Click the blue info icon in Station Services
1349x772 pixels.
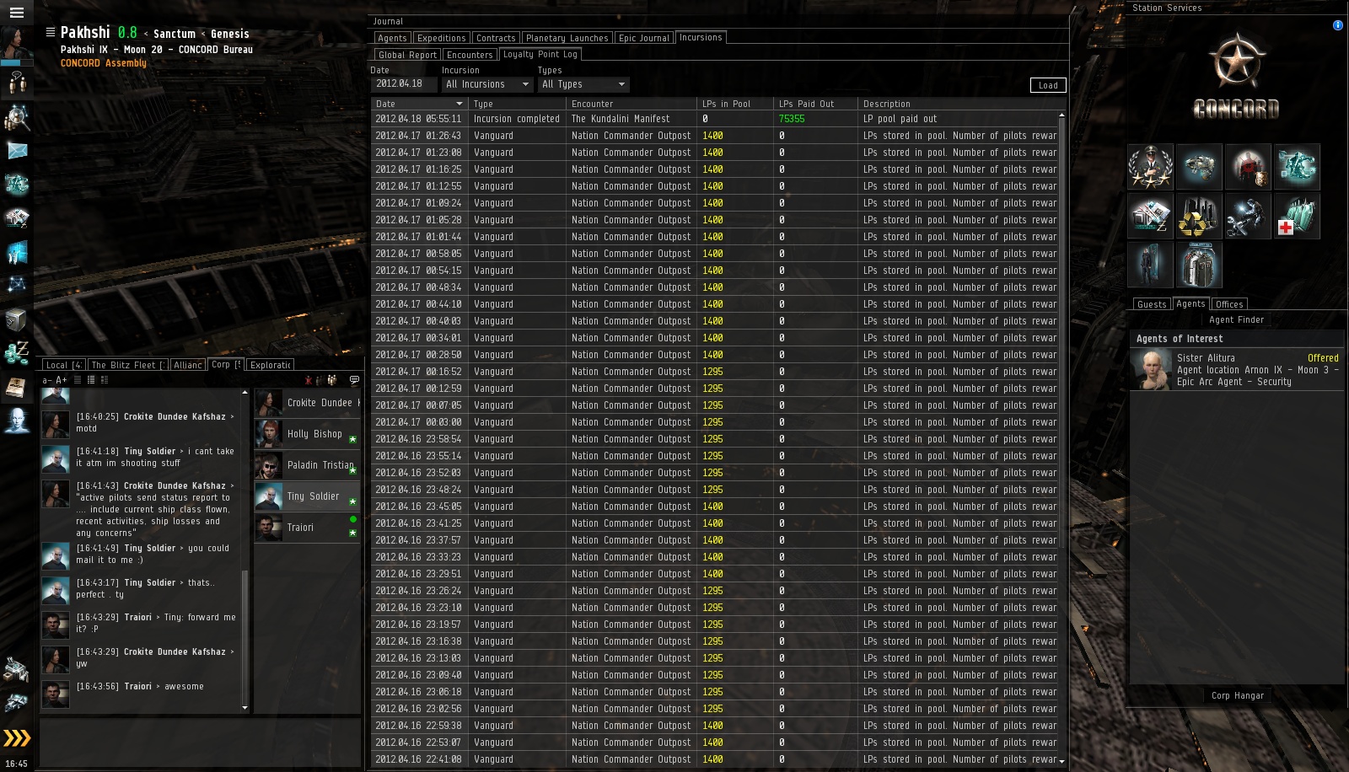tap(1337, 25)
